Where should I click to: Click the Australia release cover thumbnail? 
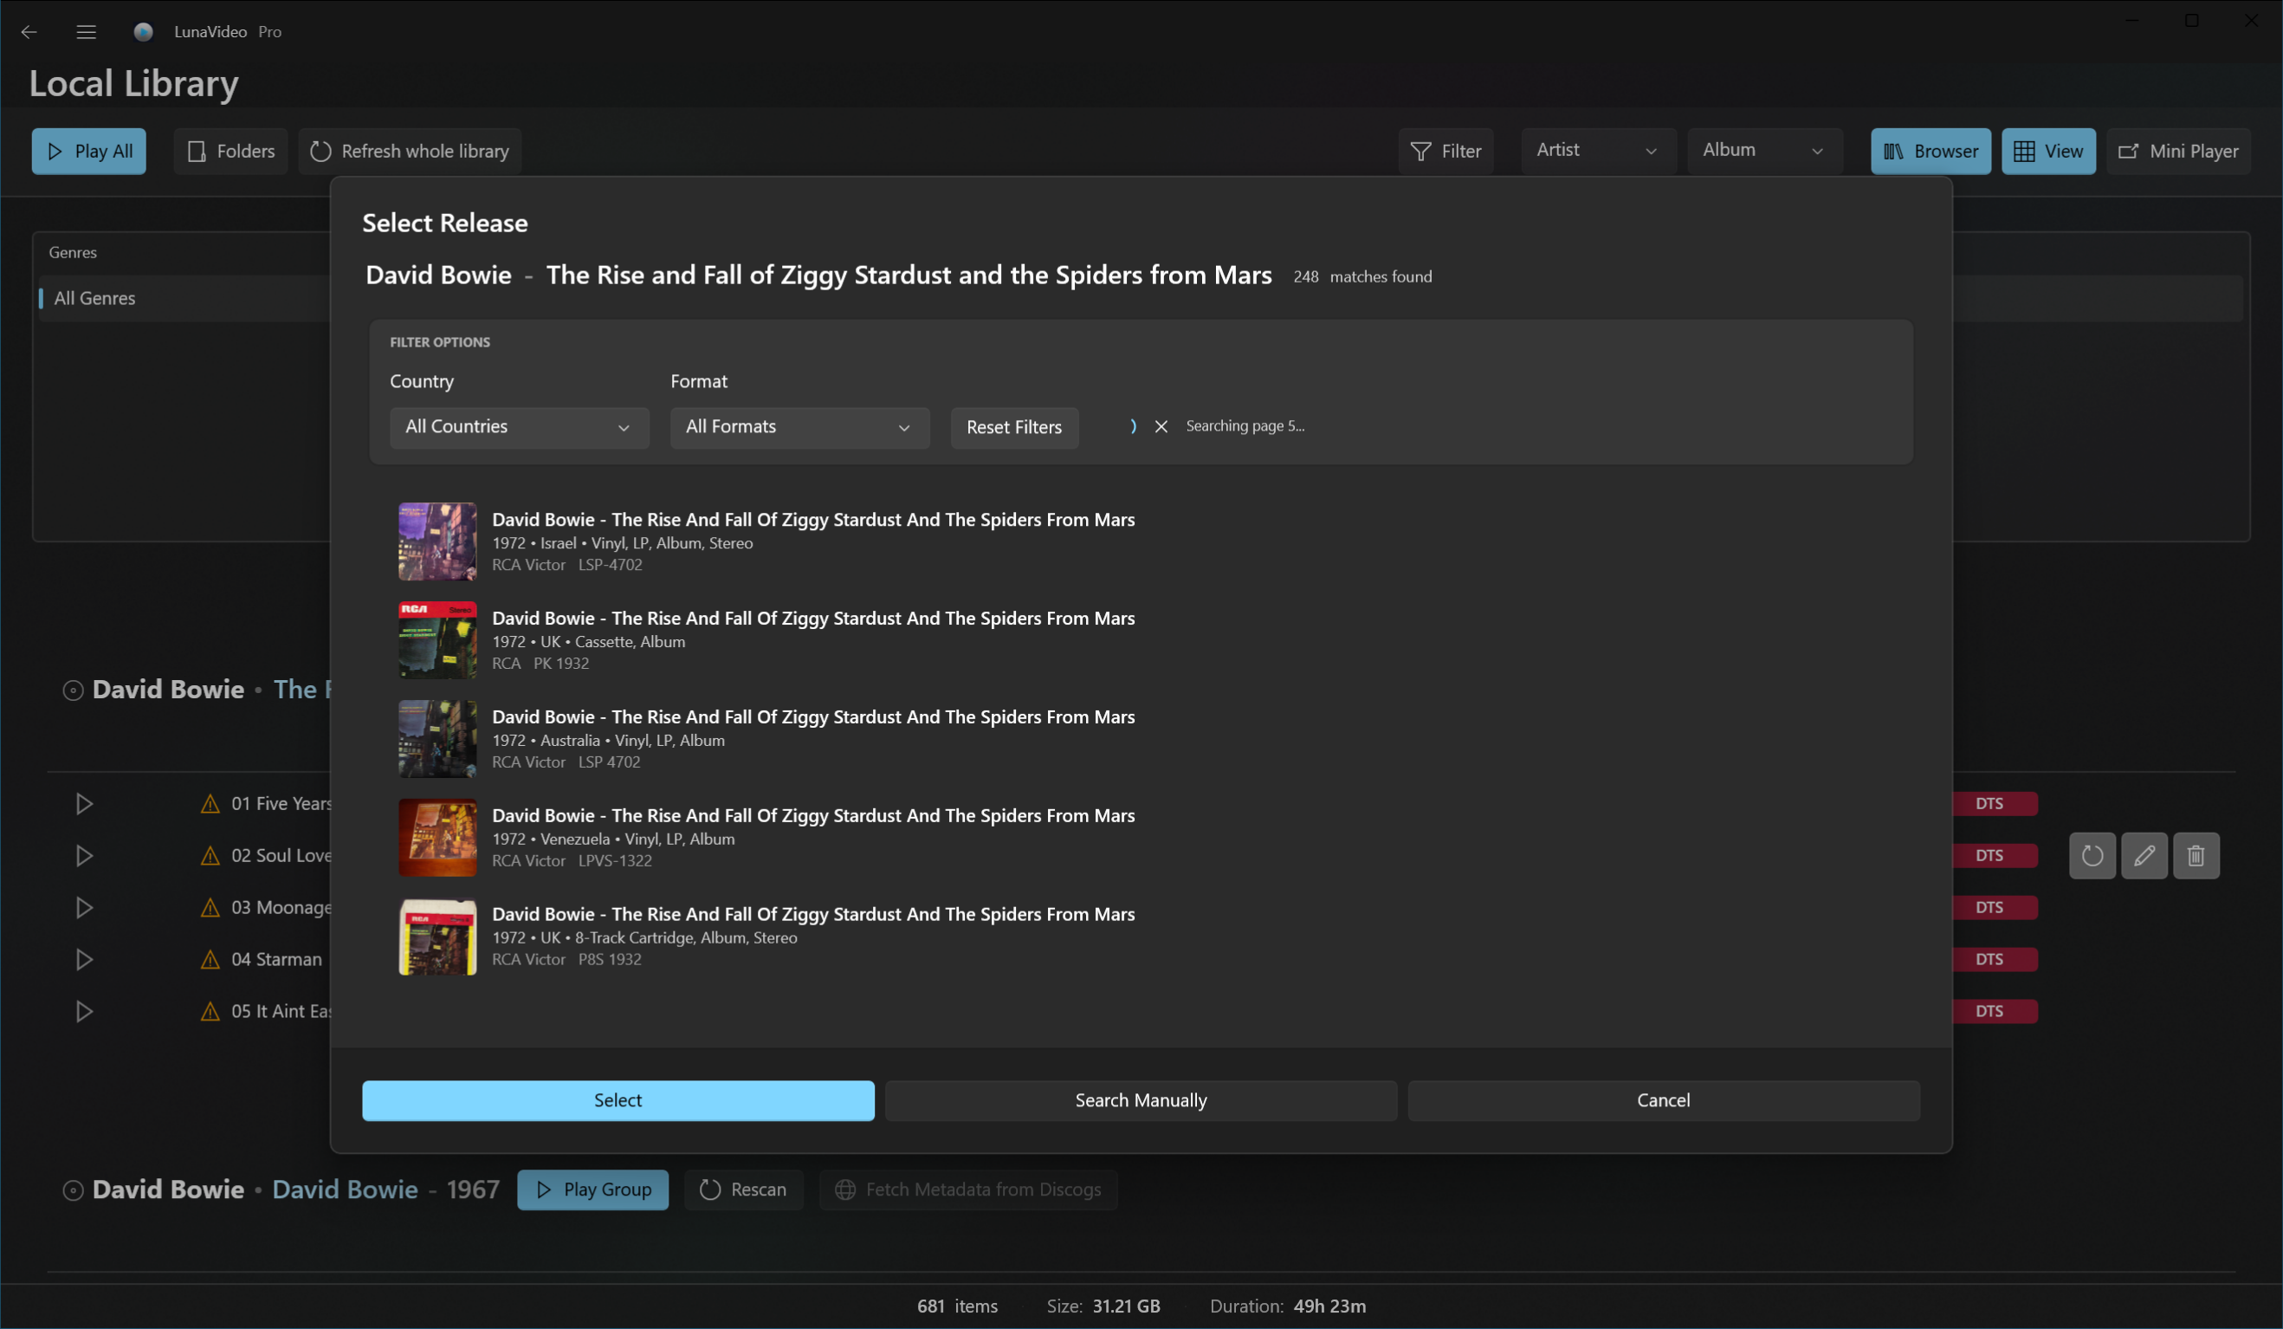(437, 739)
